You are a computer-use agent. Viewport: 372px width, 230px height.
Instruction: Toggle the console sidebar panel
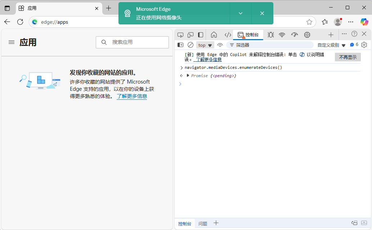pyautogui.click(x=180, y=45)
